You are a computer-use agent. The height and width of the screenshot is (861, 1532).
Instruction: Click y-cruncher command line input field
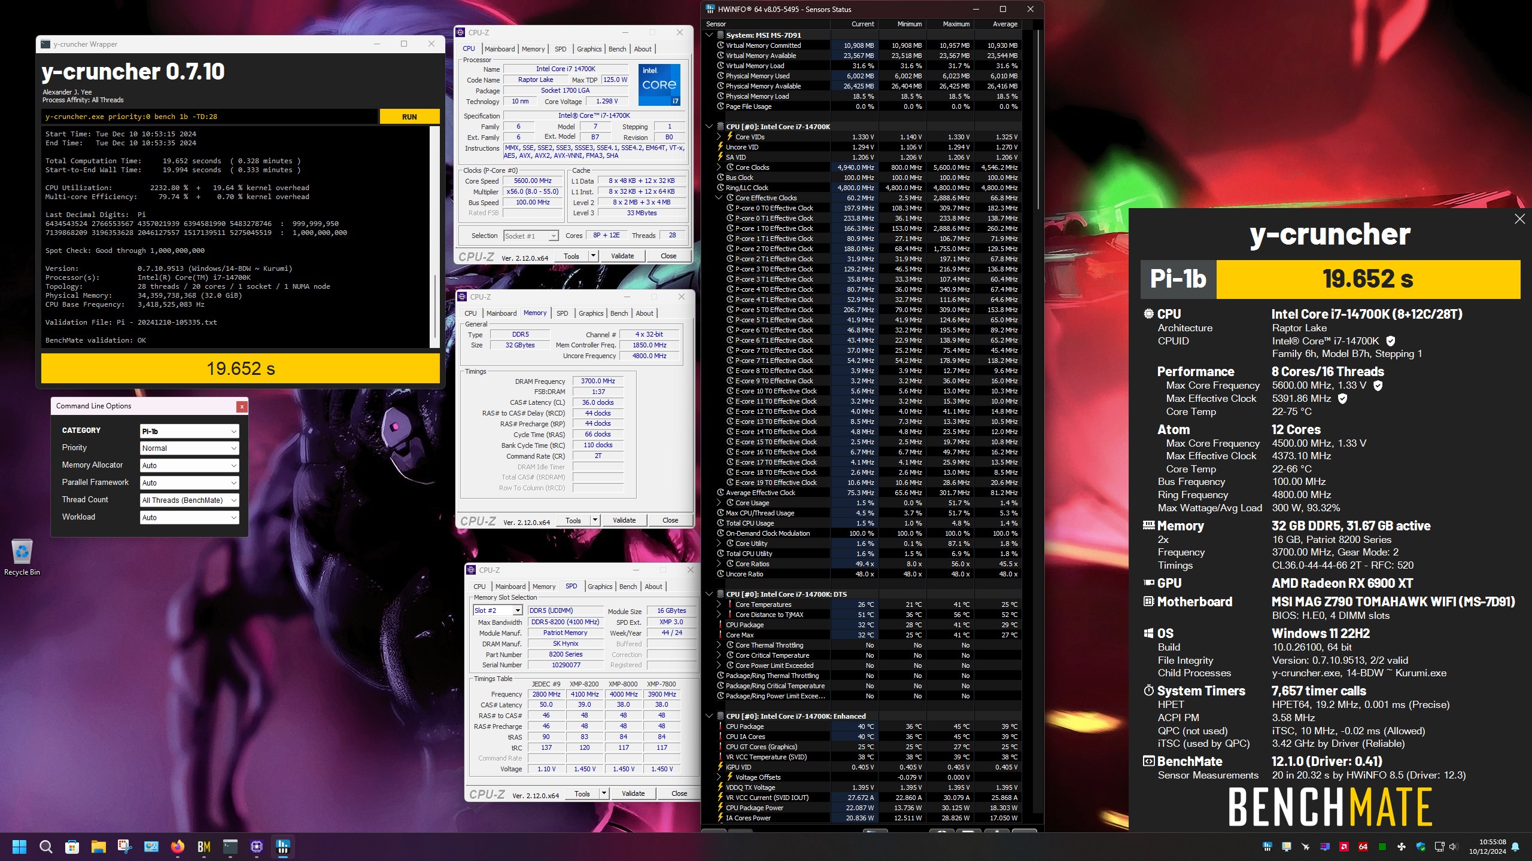[x=210, y=117]
